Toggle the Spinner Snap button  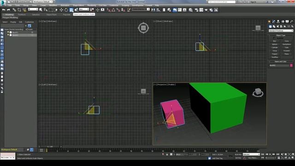[x=123, y=10]
